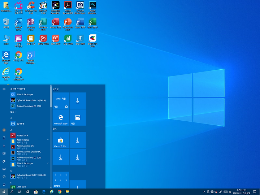Viewport: 260px width, 195px height.
Task: Open Publisher 2019 desktop shortcut
Action: tap(43, 25)
